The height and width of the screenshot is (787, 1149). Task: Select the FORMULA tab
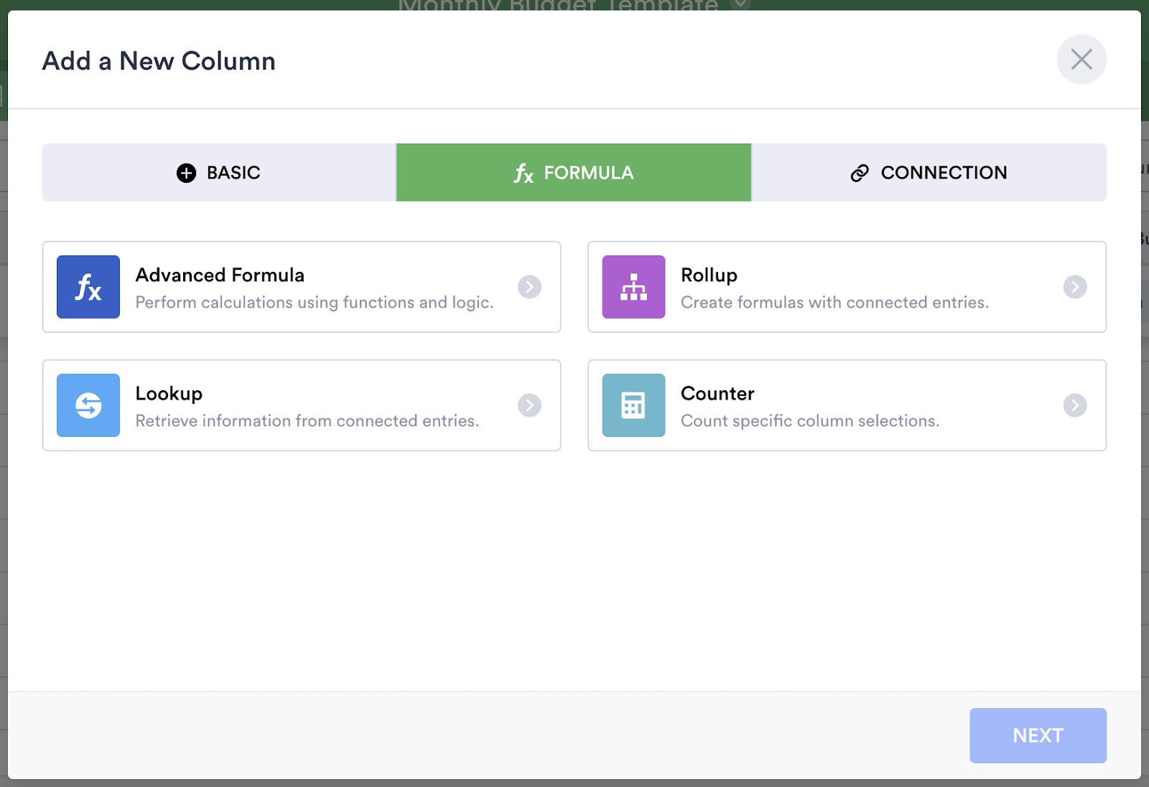pos(574,173)
